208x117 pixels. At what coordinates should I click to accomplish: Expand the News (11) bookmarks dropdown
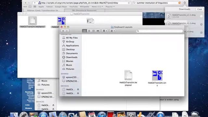tap(97, 6)
